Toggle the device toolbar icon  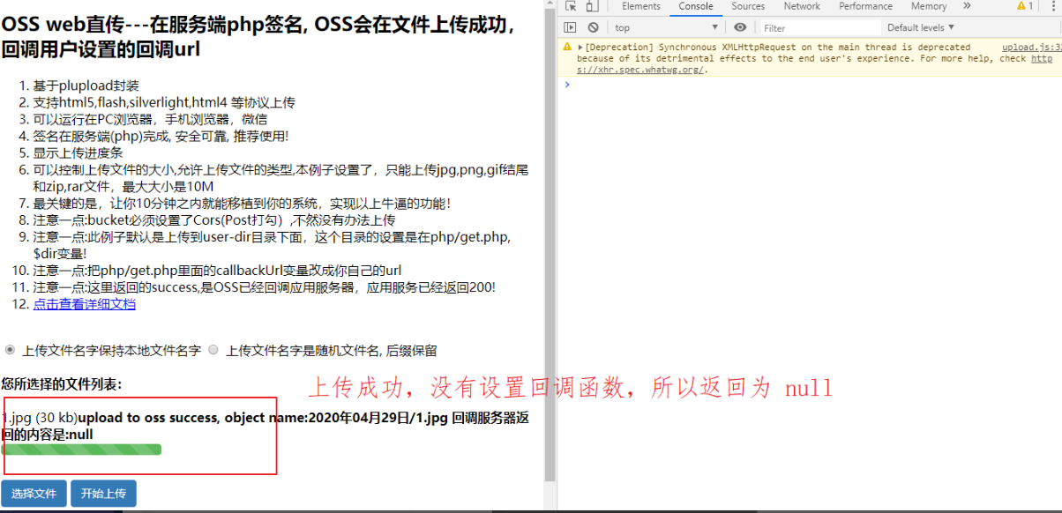click(592, 6)
